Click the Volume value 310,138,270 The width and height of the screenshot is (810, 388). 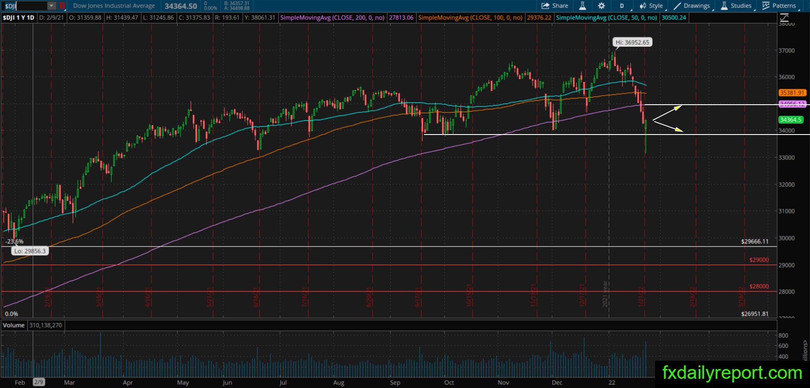tap(46, 325)
